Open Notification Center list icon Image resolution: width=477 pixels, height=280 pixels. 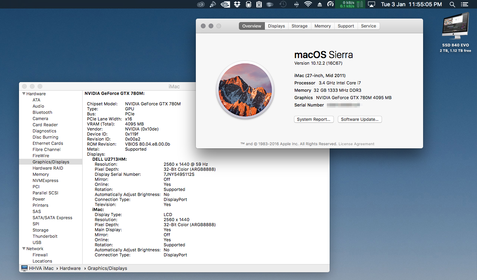coord(464,4)
